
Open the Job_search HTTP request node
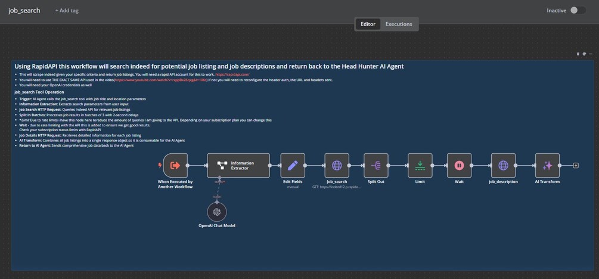click(337, 166)
